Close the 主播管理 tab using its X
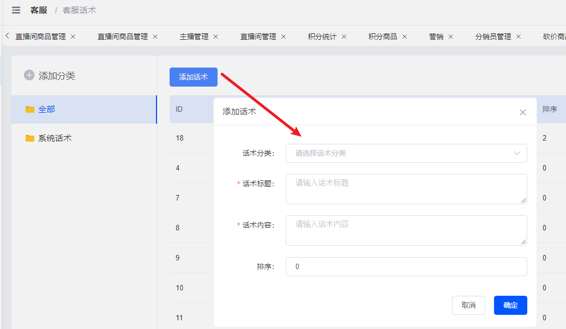566x329 pixels. click(x=215, y=36)
